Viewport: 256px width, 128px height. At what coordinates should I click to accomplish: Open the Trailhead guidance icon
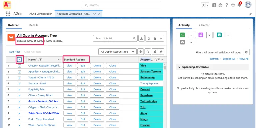[220, 5]
